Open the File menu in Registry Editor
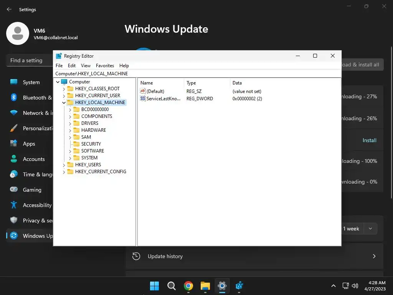Viewport: 393px width, 295px height. click(x=59, y=65)
